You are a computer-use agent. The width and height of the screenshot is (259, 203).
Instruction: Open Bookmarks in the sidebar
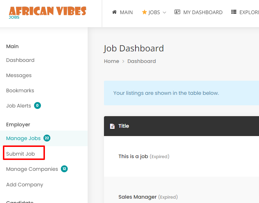(x=20, y=90)
